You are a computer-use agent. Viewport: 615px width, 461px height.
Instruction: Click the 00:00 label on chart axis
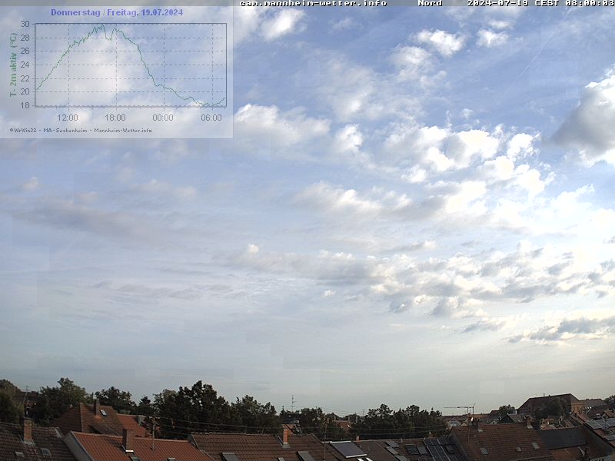point(162,118)
